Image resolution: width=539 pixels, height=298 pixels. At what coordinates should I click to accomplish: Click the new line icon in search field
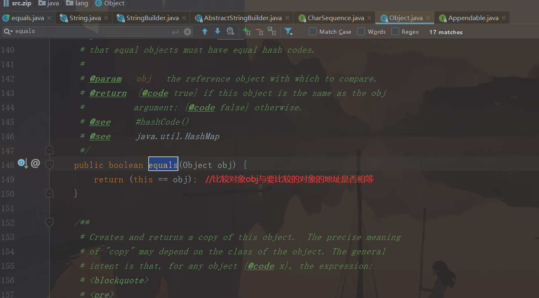tap(175, 32)
